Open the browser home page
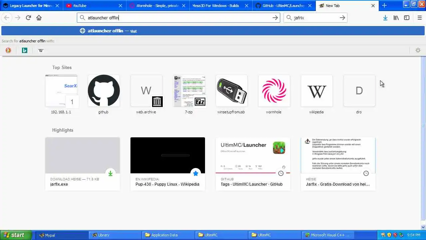 coord(39,18)
